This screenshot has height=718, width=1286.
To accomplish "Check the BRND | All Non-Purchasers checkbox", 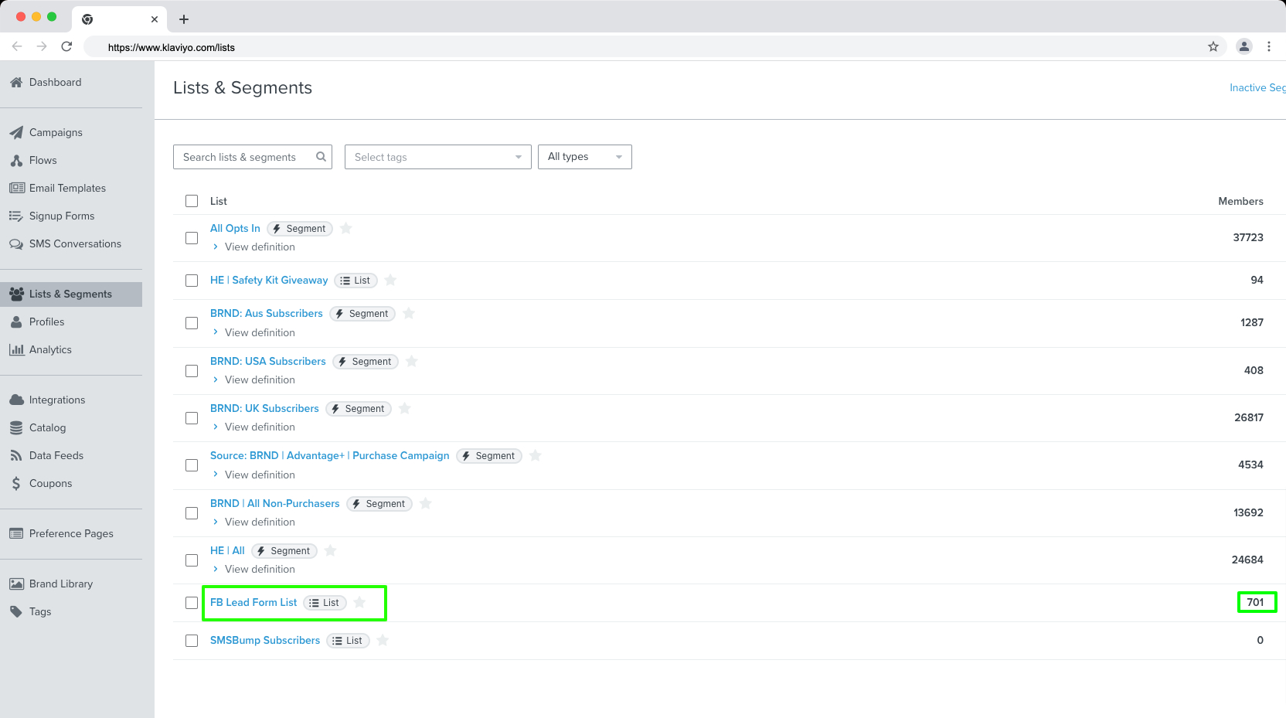I will pos(192,513).
